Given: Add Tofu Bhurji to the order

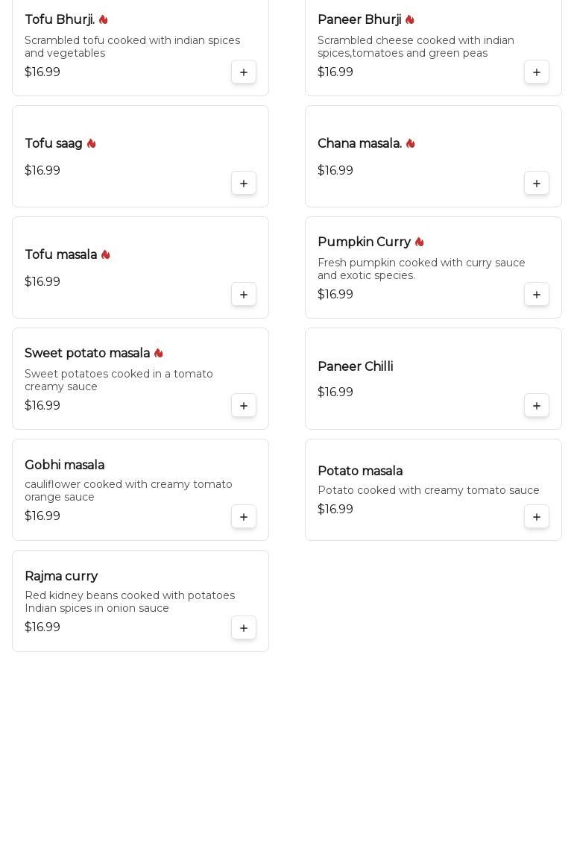Looking at the screenshot, I should 244,72.
